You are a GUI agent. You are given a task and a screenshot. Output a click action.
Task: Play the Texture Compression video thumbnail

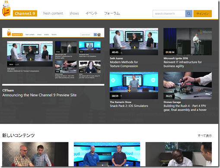[x=134, y=41]
